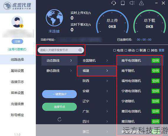Open 菜单设置 in sidebar
The height and width of the screenshot is (136, 168).
[x=18, y=93]
